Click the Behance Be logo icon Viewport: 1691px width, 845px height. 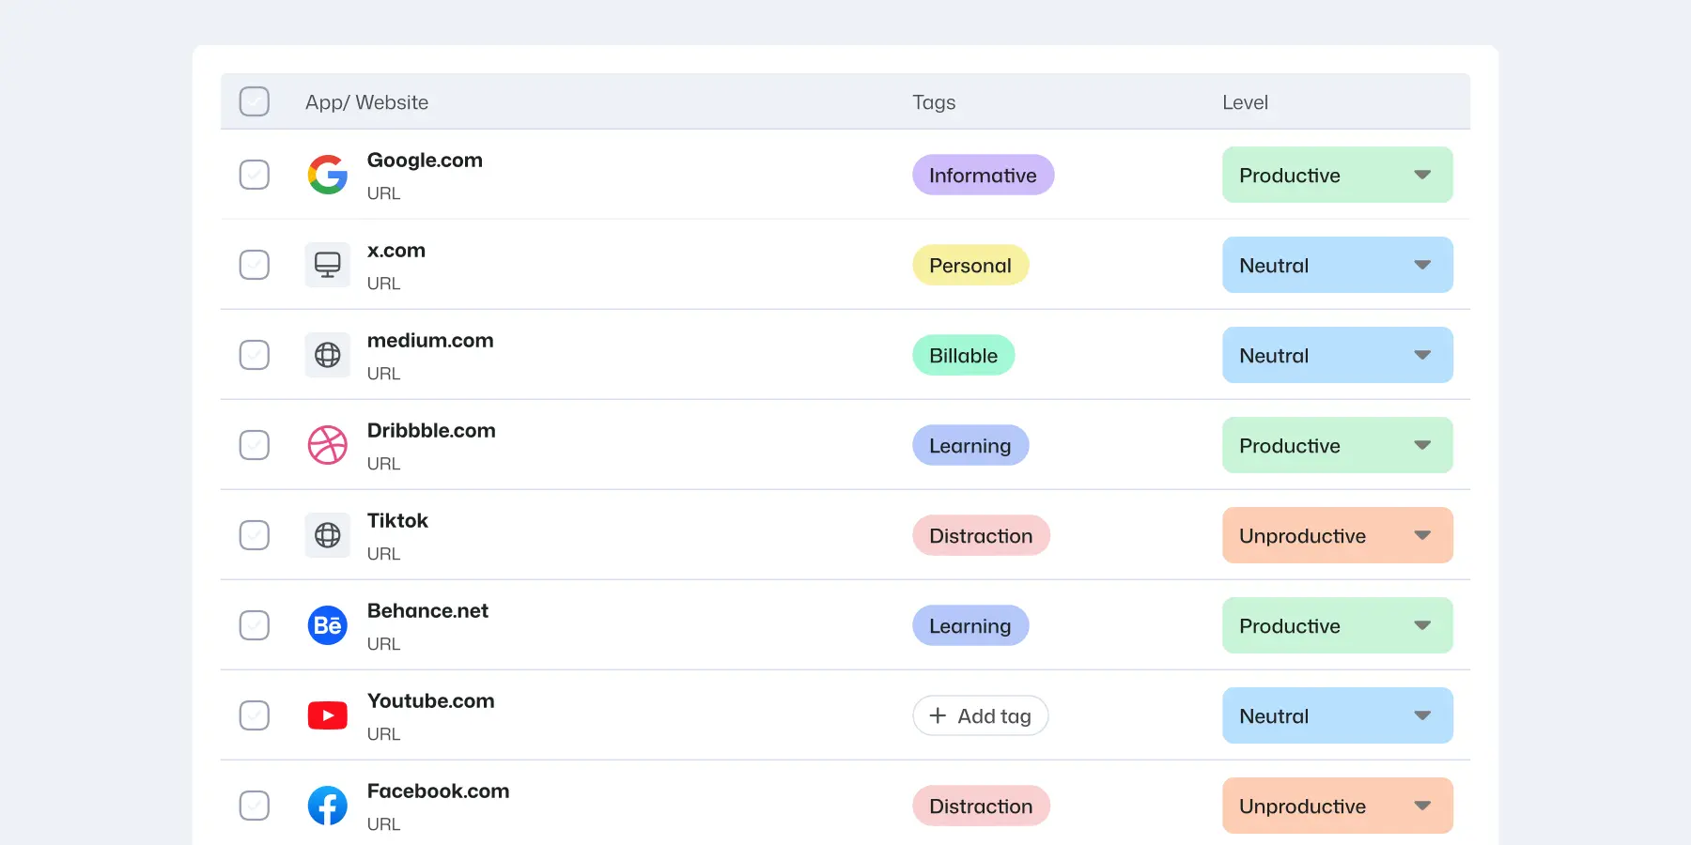[x=328, y=625]
